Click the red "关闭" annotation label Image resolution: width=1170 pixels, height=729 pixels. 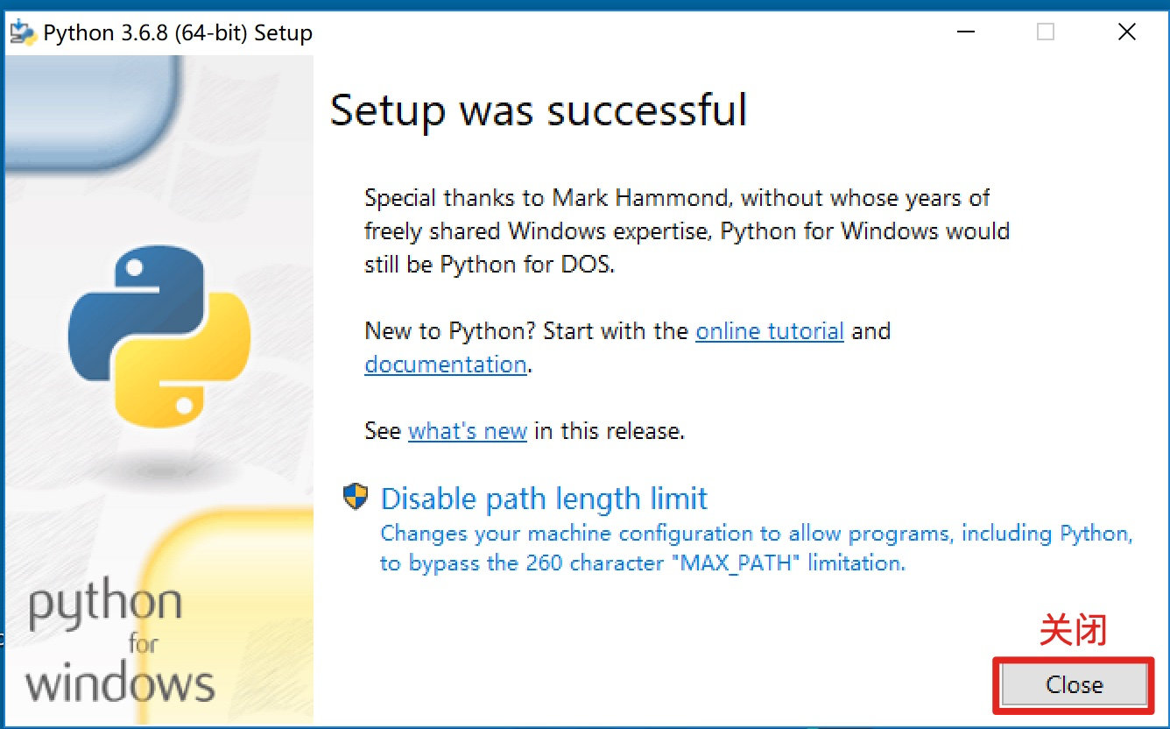[x=1074, y=631]
